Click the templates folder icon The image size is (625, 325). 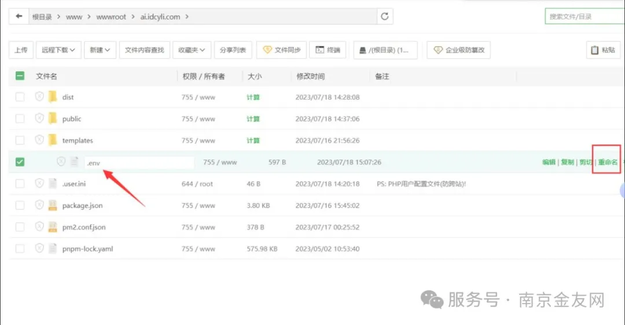point(53,140)
